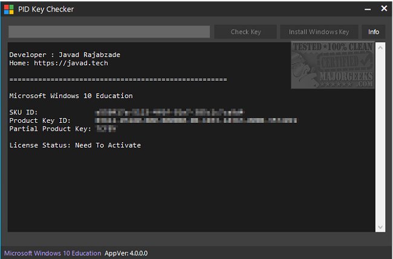Click the PID Key Checker logo icon
Screen dimensions: 393x259
pyautogui.click(x=9, y=9)
